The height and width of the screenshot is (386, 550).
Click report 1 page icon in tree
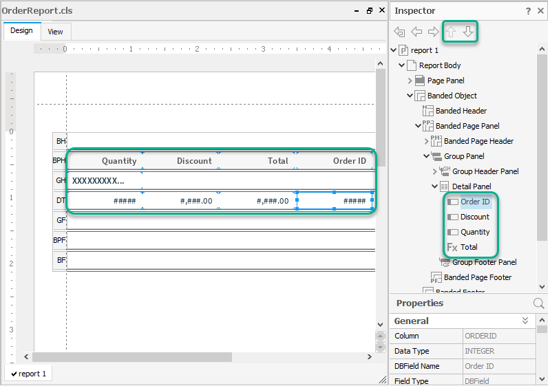pos(404,50)
